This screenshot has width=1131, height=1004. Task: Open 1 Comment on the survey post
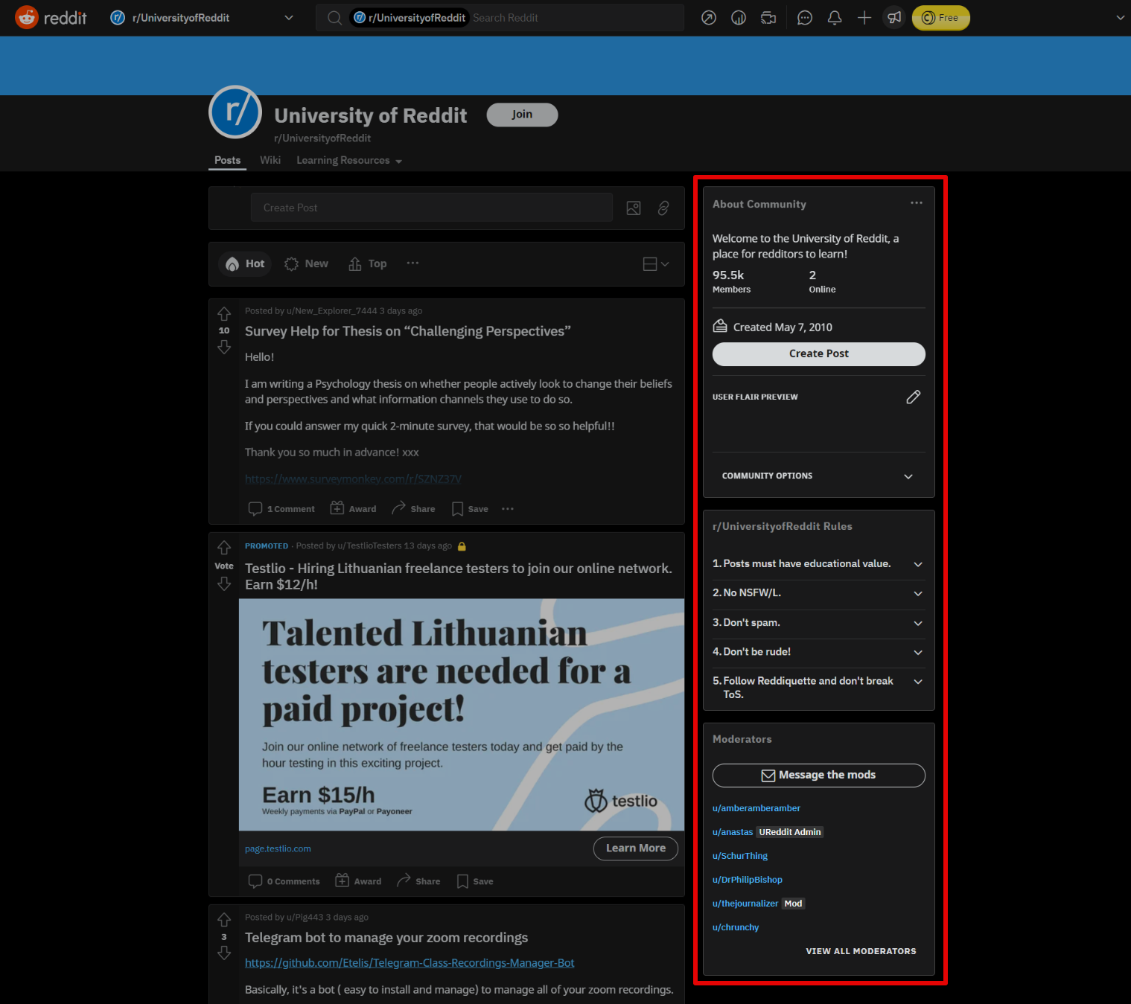281,509
